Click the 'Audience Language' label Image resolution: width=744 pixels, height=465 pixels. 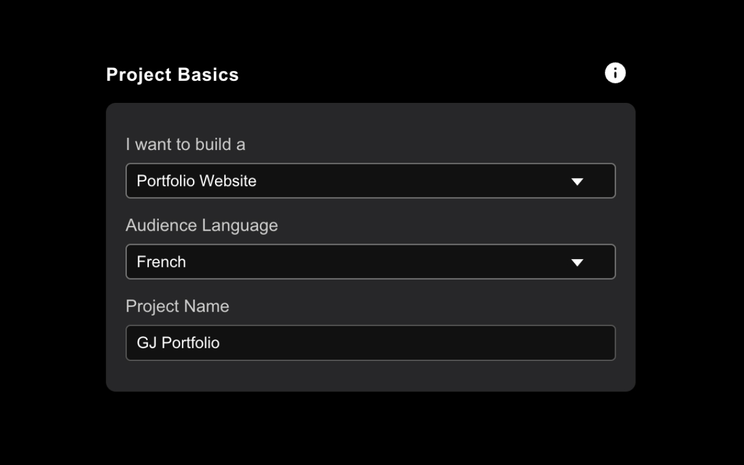pos(202,225)
